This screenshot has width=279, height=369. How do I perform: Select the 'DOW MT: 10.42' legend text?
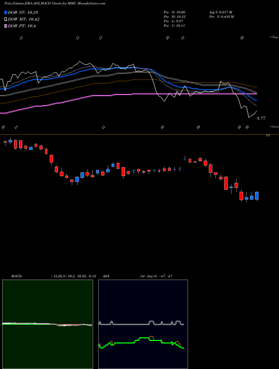click(23, 20)
